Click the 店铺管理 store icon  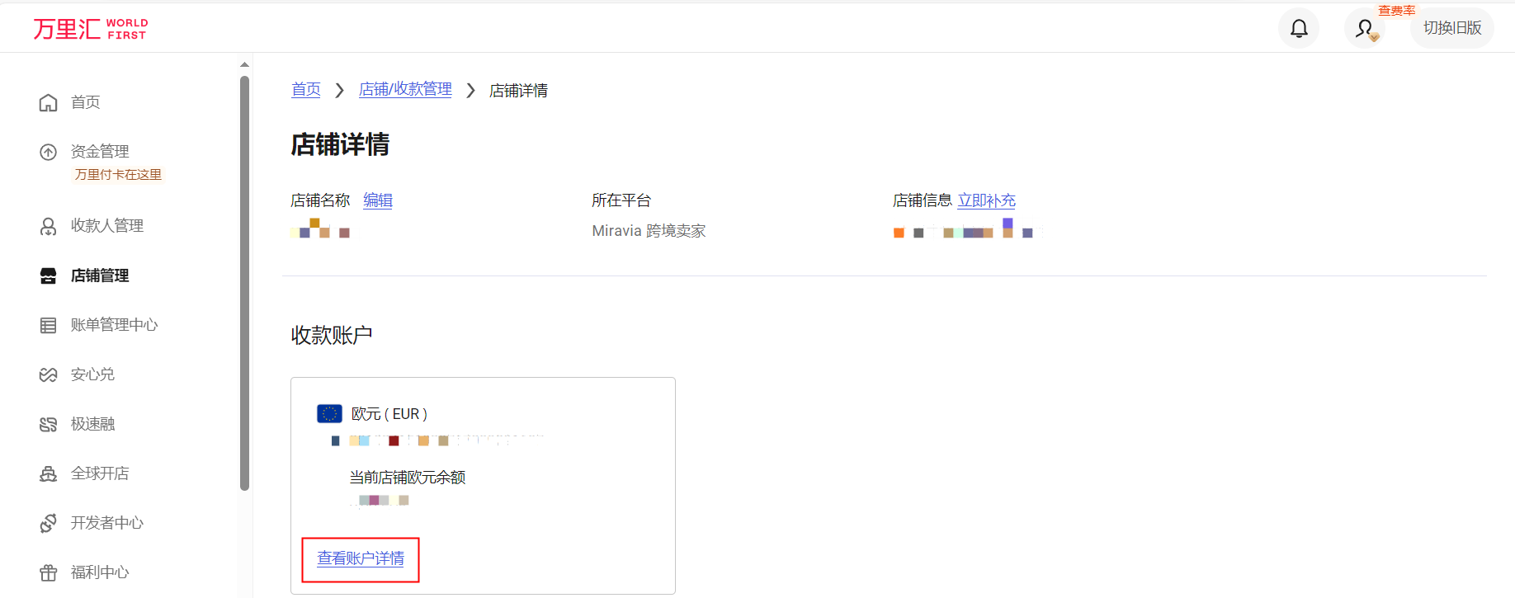(x=49, y=275)
